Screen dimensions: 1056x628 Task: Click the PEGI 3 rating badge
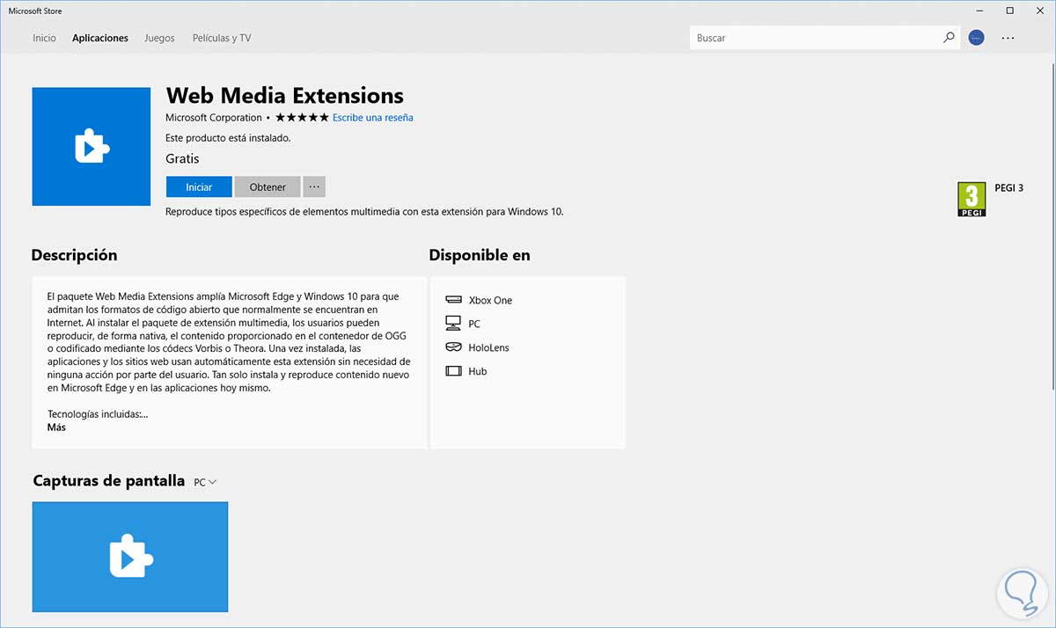tap(972, 199)
